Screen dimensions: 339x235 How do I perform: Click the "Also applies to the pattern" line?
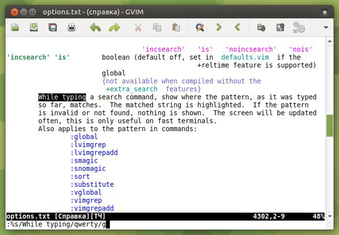(118, 129)
